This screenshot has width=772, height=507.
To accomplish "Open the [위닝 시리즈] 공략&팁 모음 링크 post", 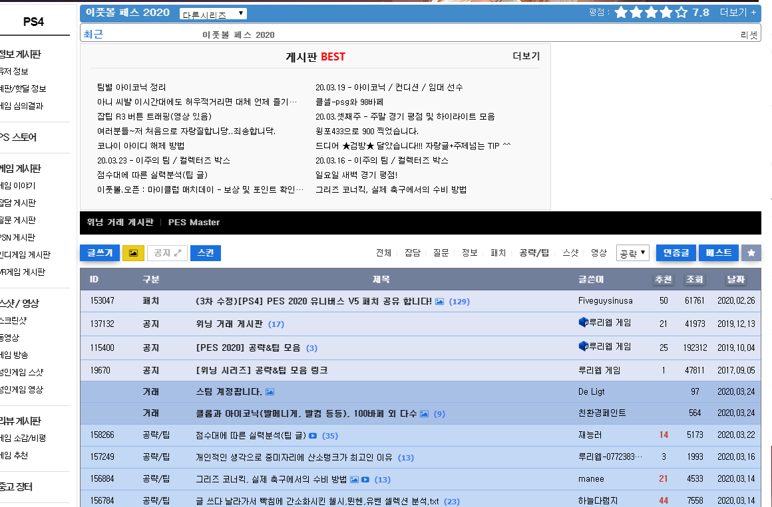I will pos(262,370).
